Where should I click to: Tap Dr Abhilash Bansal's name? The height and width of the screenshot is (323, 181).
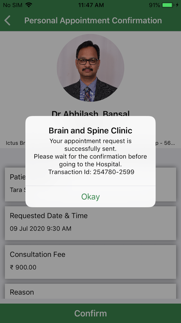[90, 114]
